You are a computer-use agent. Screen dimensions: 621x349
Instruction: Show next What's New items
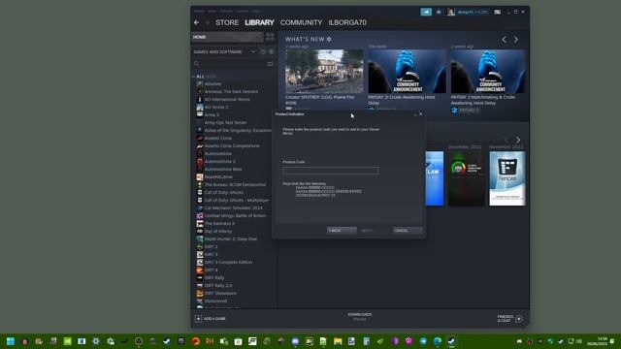(x=516, y=40)
